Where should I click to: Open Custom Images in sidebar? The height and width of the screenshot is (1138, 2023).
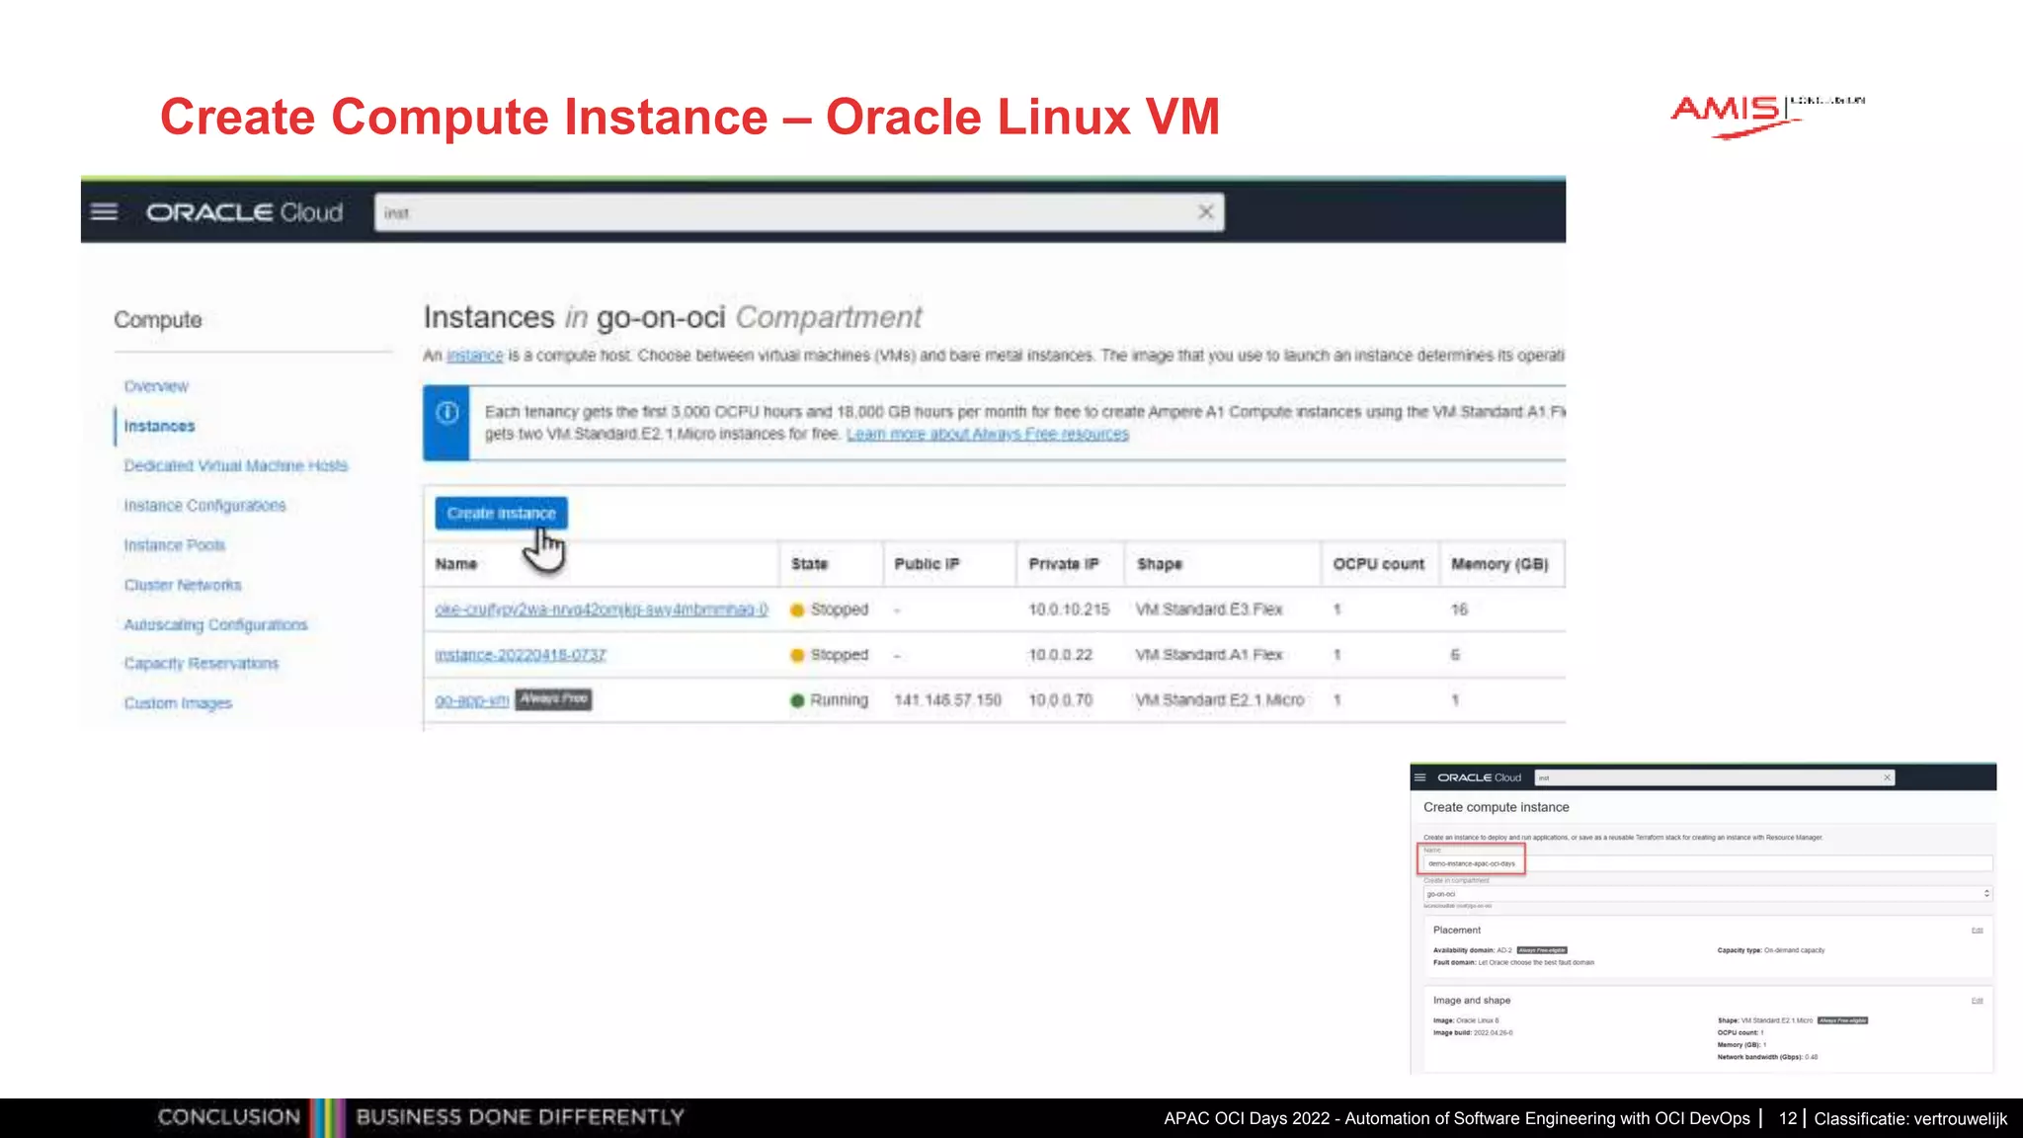tap(178, 702)
